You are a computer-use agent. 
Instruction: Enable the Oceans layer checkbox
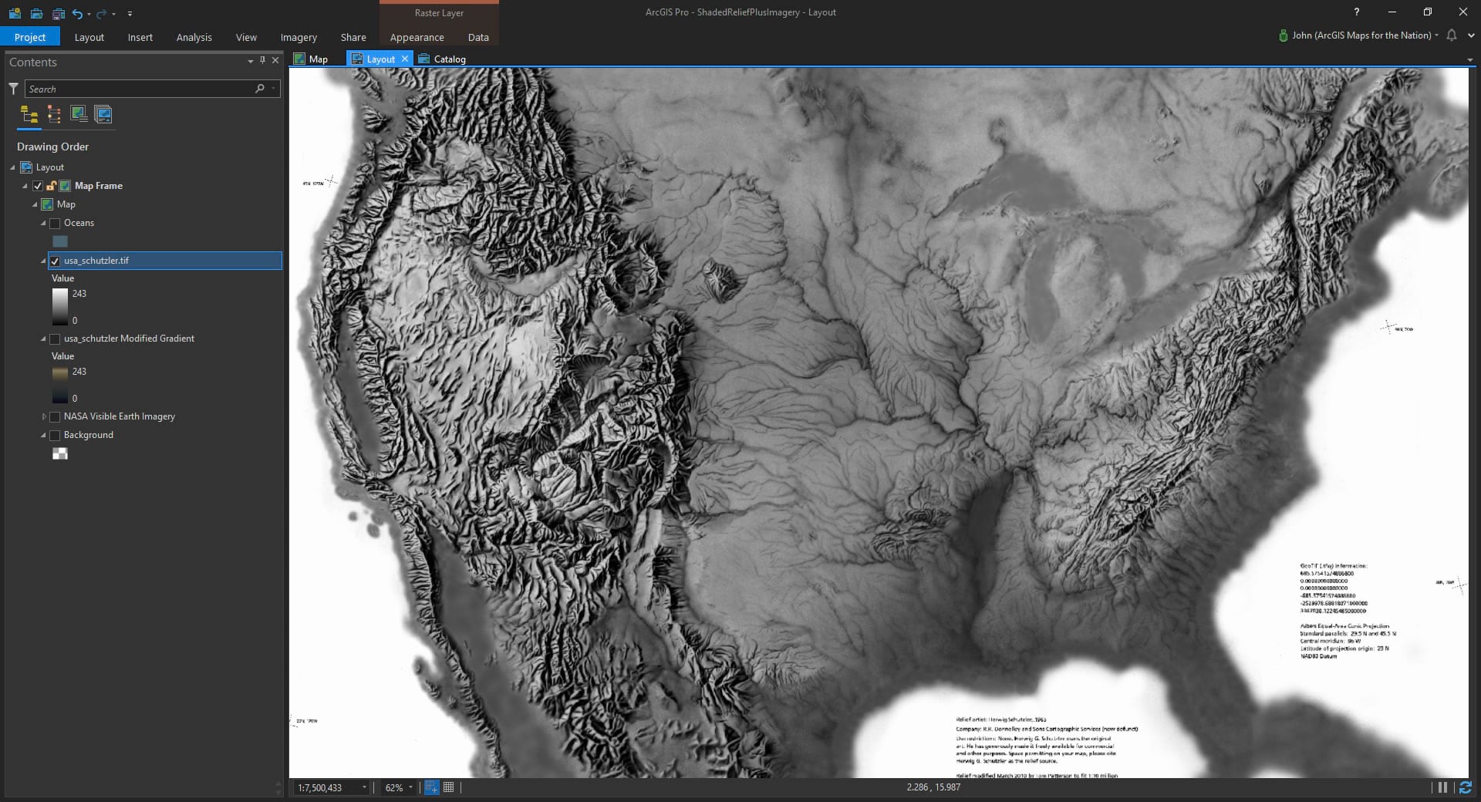click(55, 223)
